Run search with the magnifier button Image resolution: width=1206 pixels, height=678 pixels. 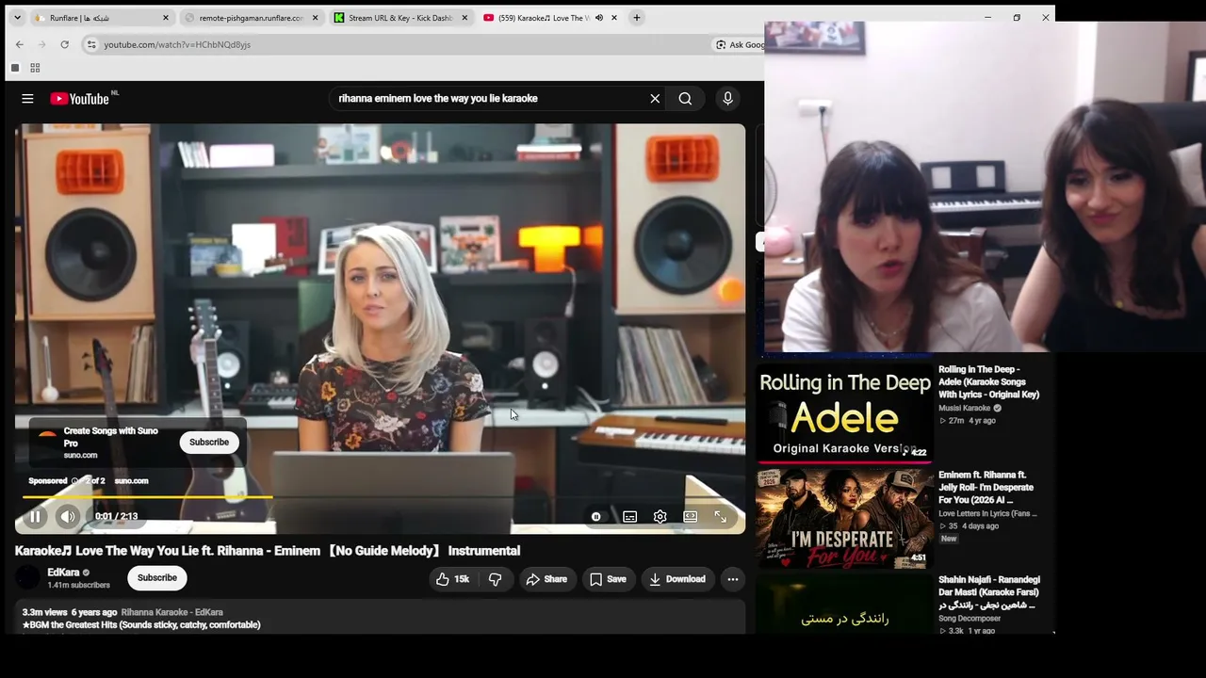click(x=685, y=99)
